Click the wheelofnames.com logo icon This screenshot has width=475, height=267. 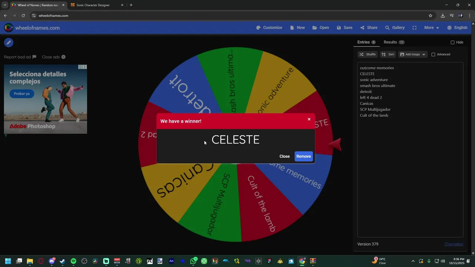pyautogui.click(x=9, y=28)
